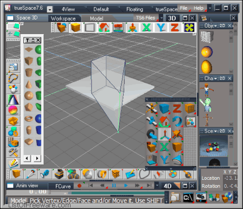Image resolution: width=243 pixels, height=209 pixels.
Task: Toggle the record button in animation controls
Action: click(x=79, y=186)
